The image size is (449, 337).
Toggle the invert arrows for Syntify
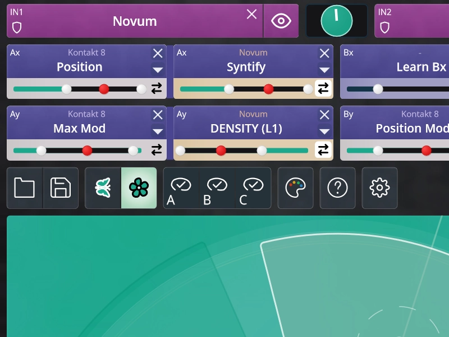pyautogui.click(x=323, y=88)
